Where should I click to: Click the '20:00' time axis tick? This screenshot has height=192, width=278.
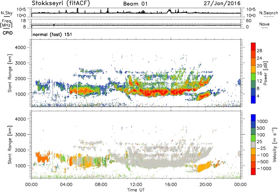[x=206, y=185]
